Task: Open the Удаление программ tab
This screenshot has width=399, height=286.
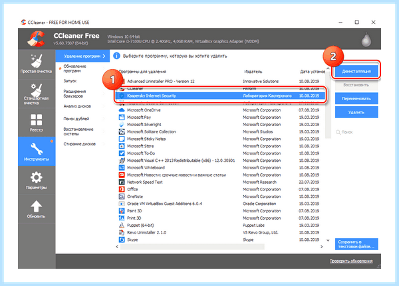Action: click(x=82, y=56)
